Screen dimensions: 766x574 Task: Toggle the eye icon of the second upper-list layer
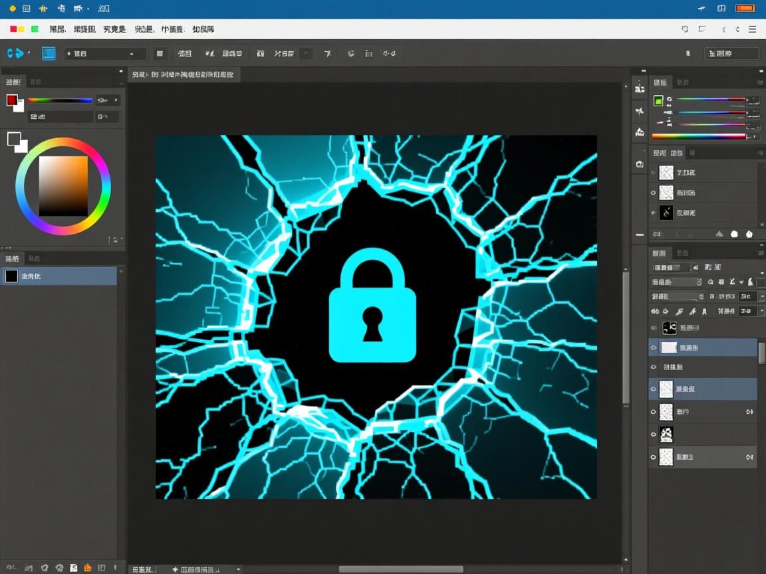click(653, 193)
